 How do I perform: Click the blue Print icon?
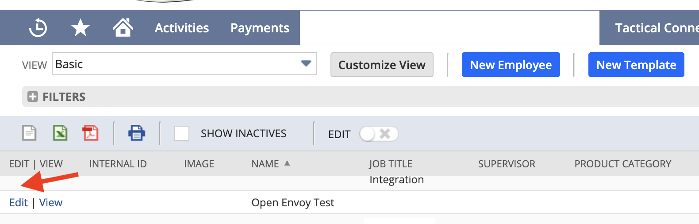coord(137,133)
